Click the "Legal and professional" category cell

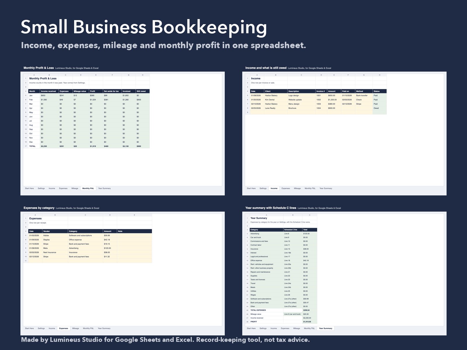coord(266,257)
